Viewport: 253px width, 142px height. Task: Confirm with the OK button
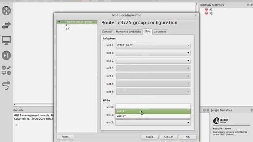coord(188,137)
